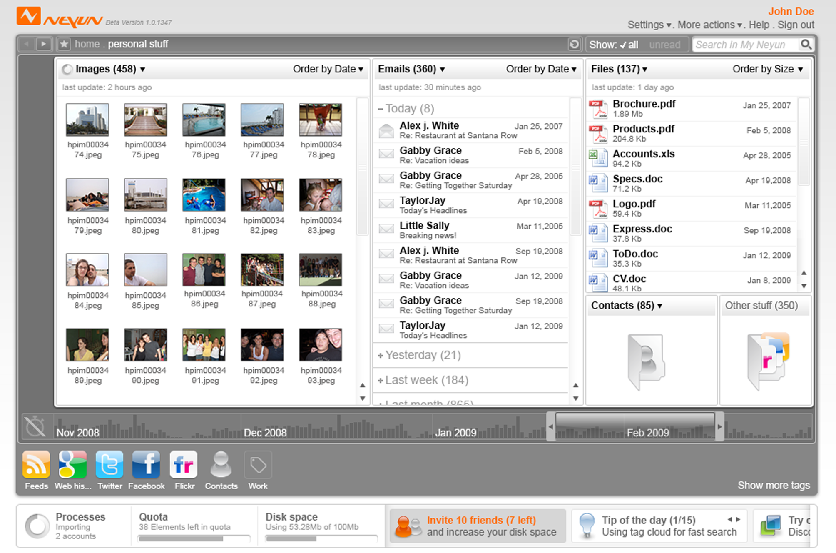Open thumbnail hpim0003481.jpeg
Viewport: 836px width, 553px height.
(204, 195)
